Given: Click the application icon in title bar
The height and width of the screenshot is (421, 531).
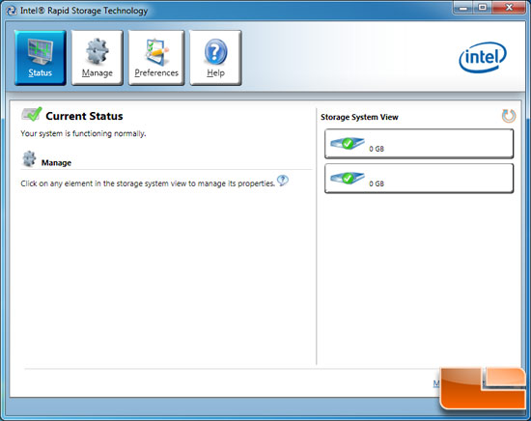Looking at the screenshot, I should 12,11.
